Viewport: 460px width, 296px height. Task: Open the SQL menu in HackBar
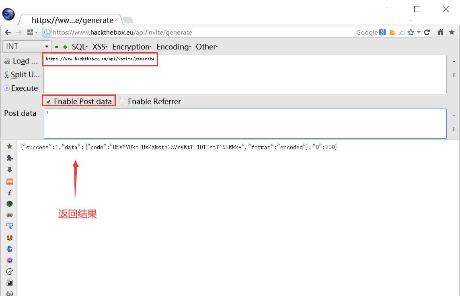pos(79,47)
